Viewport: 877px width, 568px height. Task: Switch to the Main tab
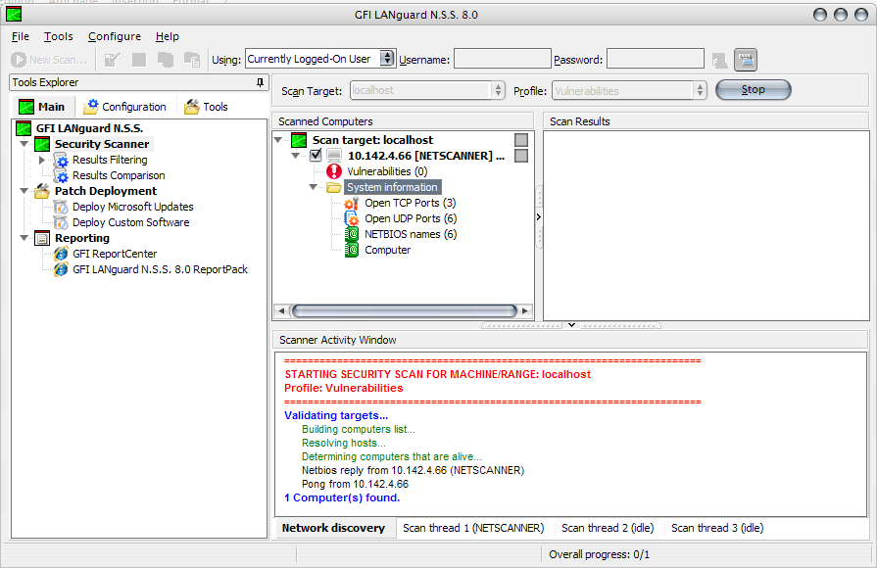pos(42,106)
